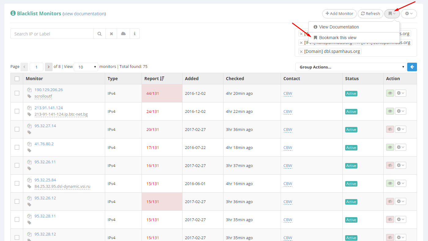Click the Active badge for 95.32.26.12
This screenshot has height=241, width=428.
coord(351,202)
